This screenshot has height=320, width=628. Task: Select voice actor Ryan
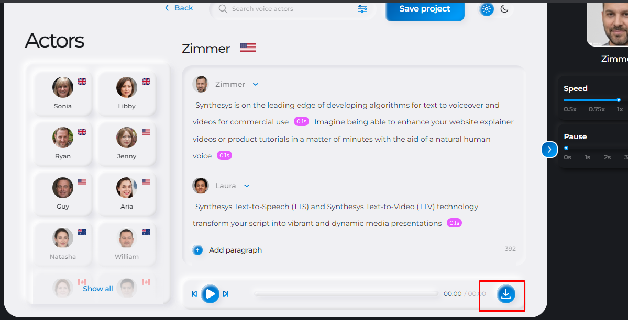63,144
